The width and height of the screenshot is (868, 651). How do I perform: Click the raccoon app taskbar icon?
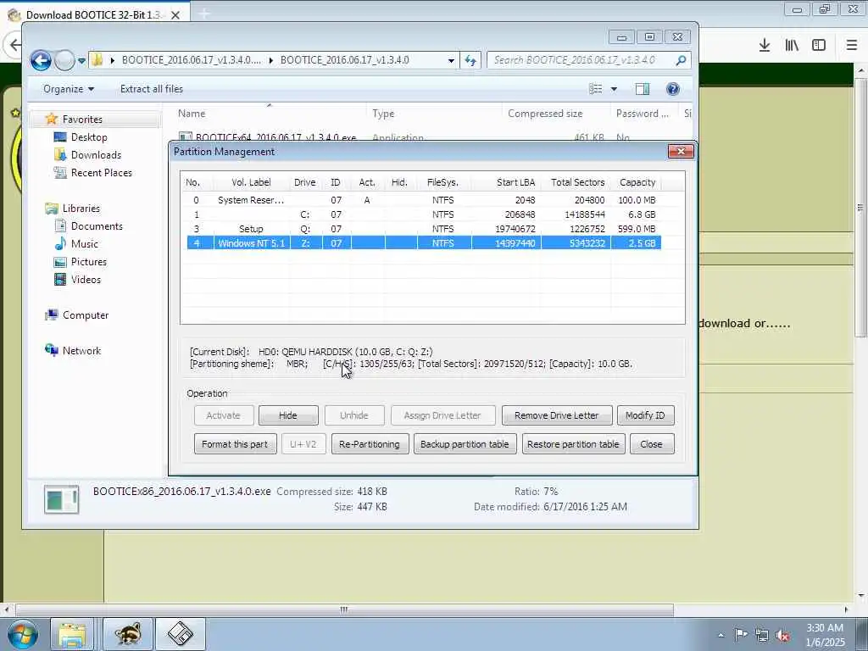(129, 634)
